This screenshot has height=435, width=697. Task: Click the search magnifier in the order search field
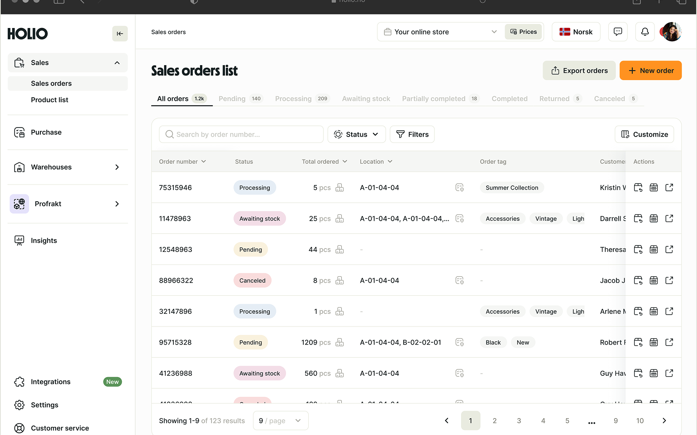[169, 134]
